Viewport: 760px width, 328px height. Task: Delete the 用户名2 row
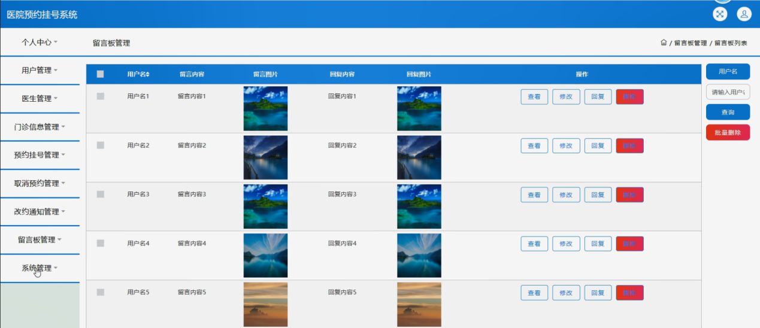pyautogui.click(x=629, y=146)
